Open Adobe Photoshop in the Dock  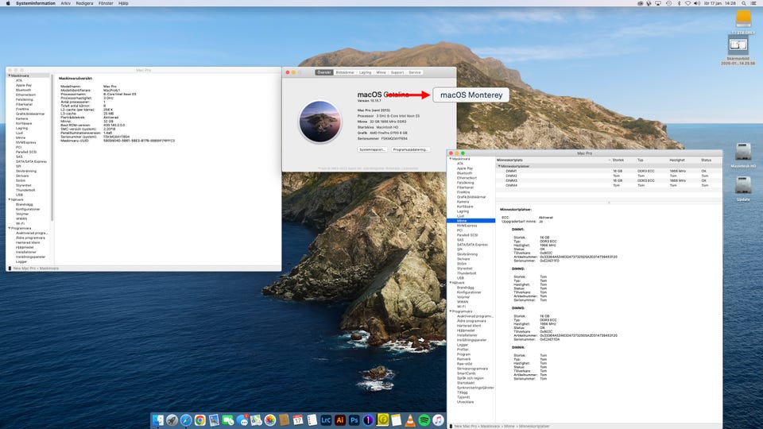354,419
